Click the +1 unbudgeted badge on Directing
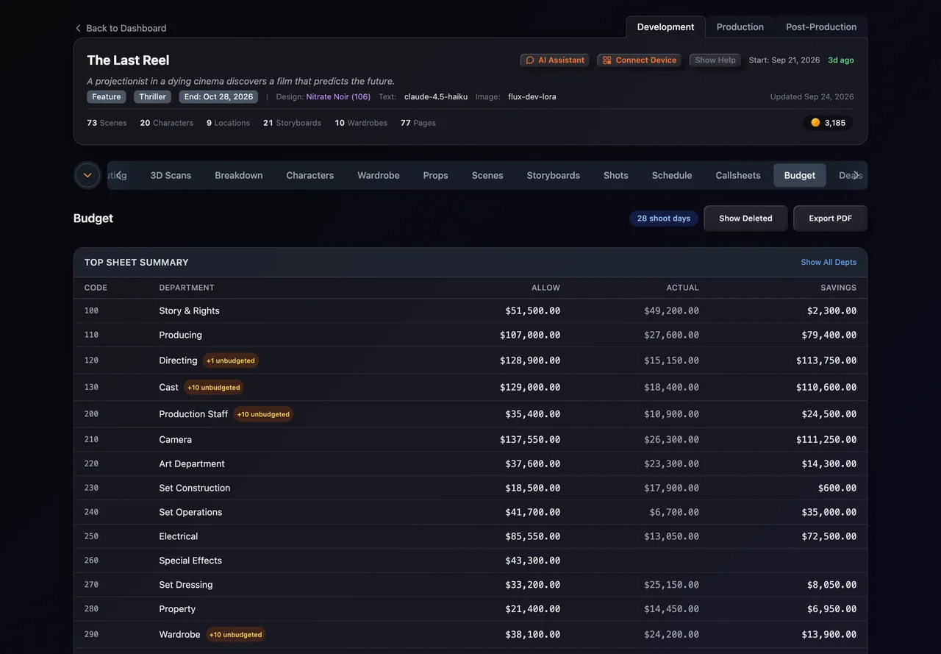This screenshot has height=654, width=941. (231, 360)
